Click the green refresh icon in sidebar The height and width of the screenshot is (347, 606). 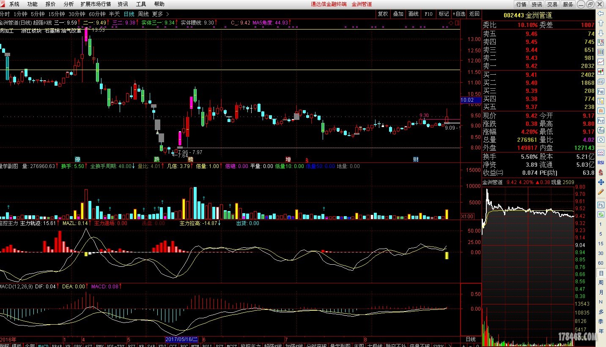click(601, 214)
